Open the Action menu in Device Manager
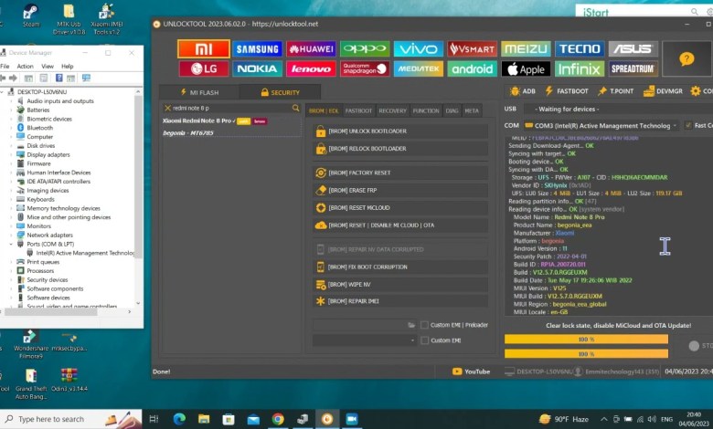Screen dimensions: 713x429 coord(25,67)
